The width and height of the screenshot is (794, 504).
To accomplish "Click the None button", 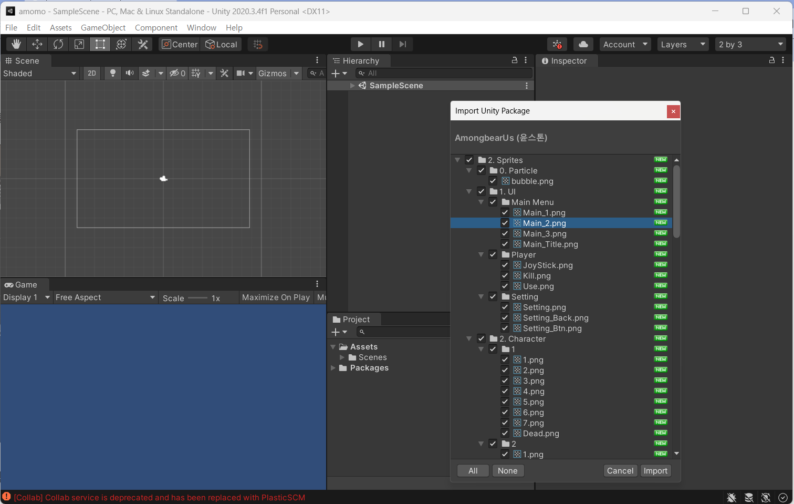I will click(x=508, y=470).
